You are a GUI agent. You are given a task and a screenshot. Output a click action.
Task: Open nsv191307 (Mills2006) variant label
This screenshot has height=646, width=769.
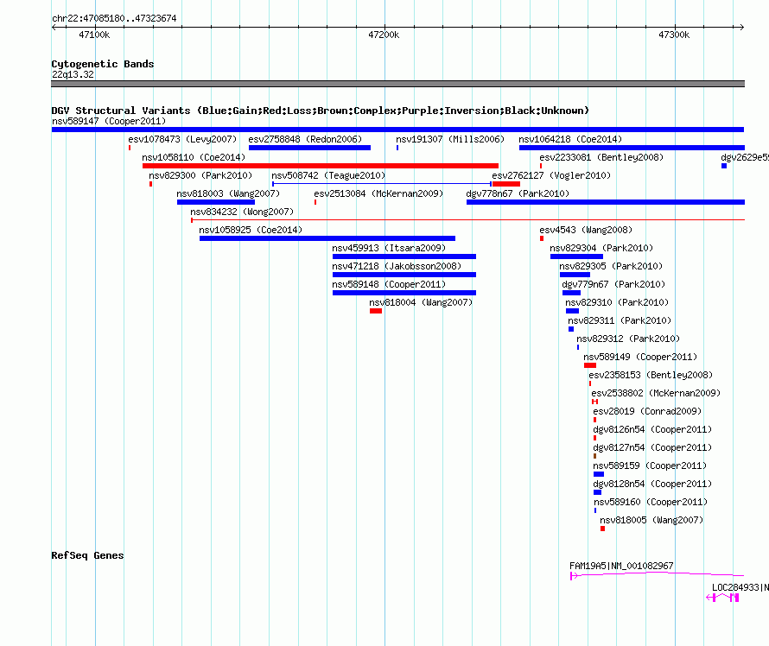(x=450, y=139)
